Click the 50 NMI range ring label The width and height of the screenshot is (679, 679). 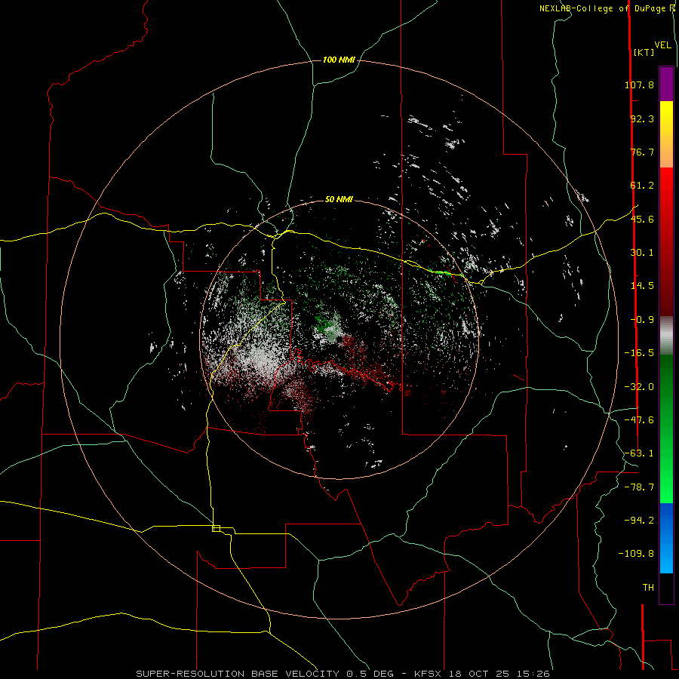coord(339,199)
